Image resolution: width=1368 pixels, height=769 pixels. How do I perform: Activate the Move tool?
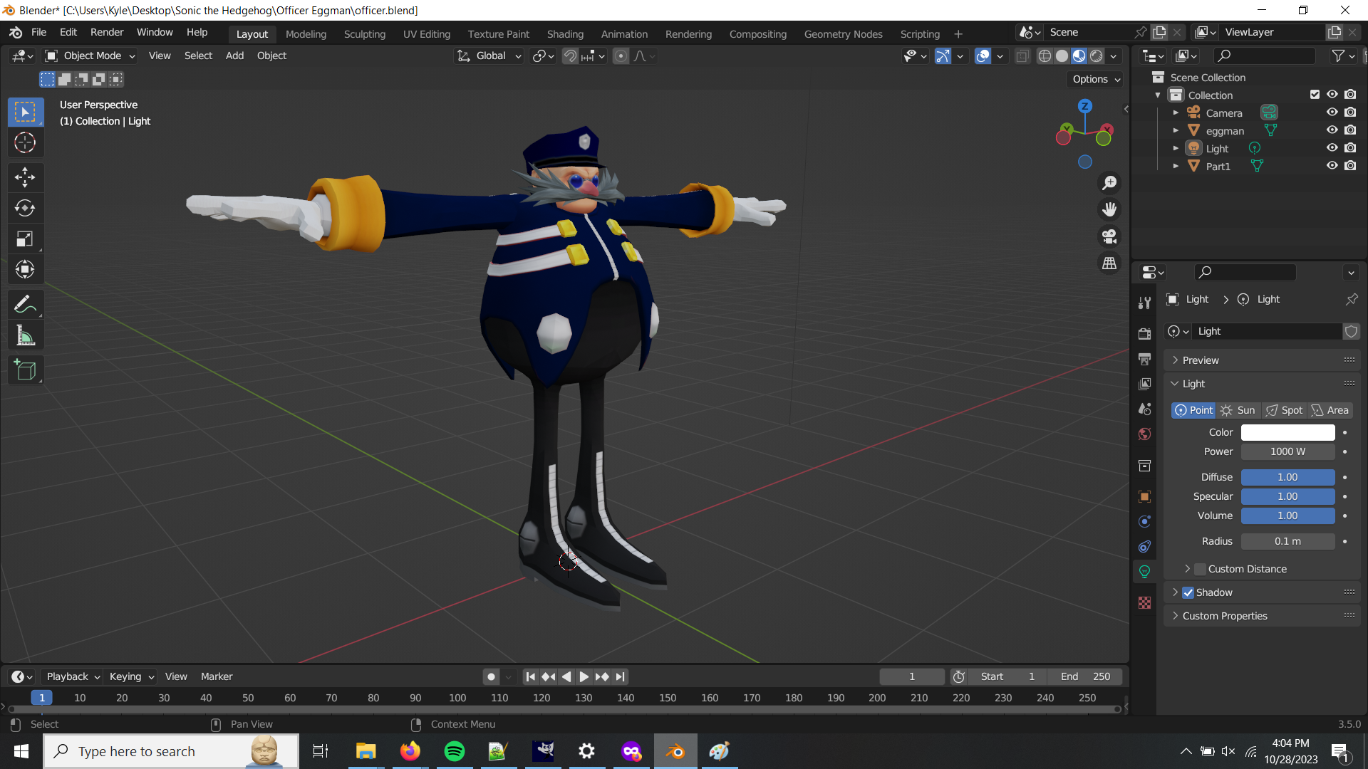coord(25,177)
